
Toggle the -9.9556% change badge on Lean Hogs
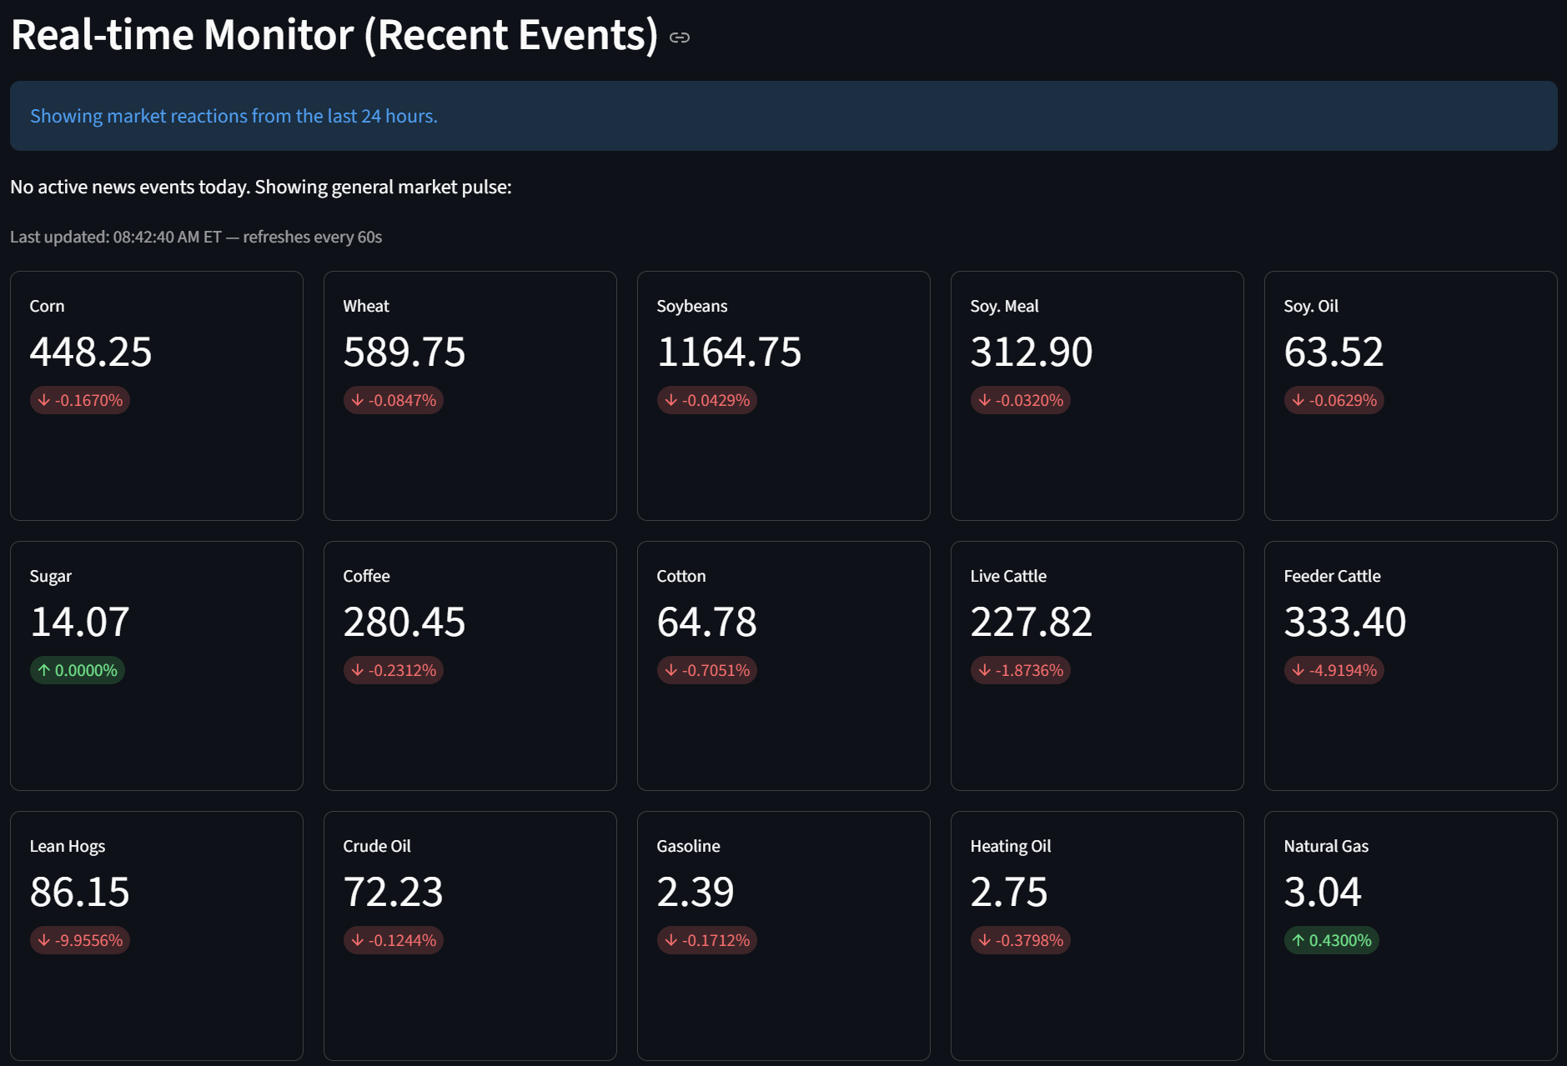(x=80, y=940)
